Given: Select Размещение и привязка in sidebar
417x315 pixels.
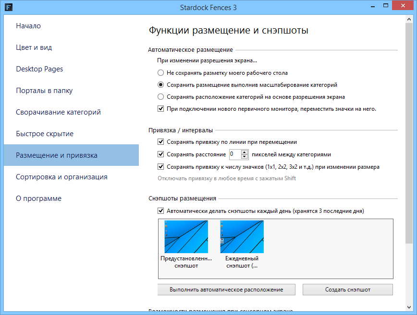Looking at the screenshot, I should pyautogui.click(x=71, y=155).
